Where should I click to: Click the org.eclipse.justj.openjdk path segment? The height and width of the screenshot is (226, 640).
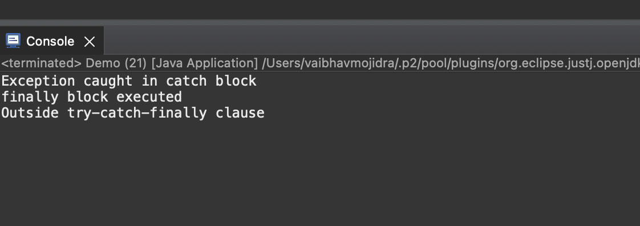[570, 63]
